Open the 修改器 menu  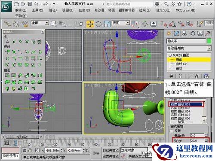point(100,10)
